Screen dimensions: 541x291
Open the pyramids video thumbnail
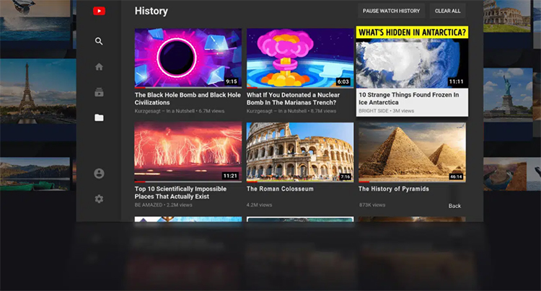pos(412,151)
